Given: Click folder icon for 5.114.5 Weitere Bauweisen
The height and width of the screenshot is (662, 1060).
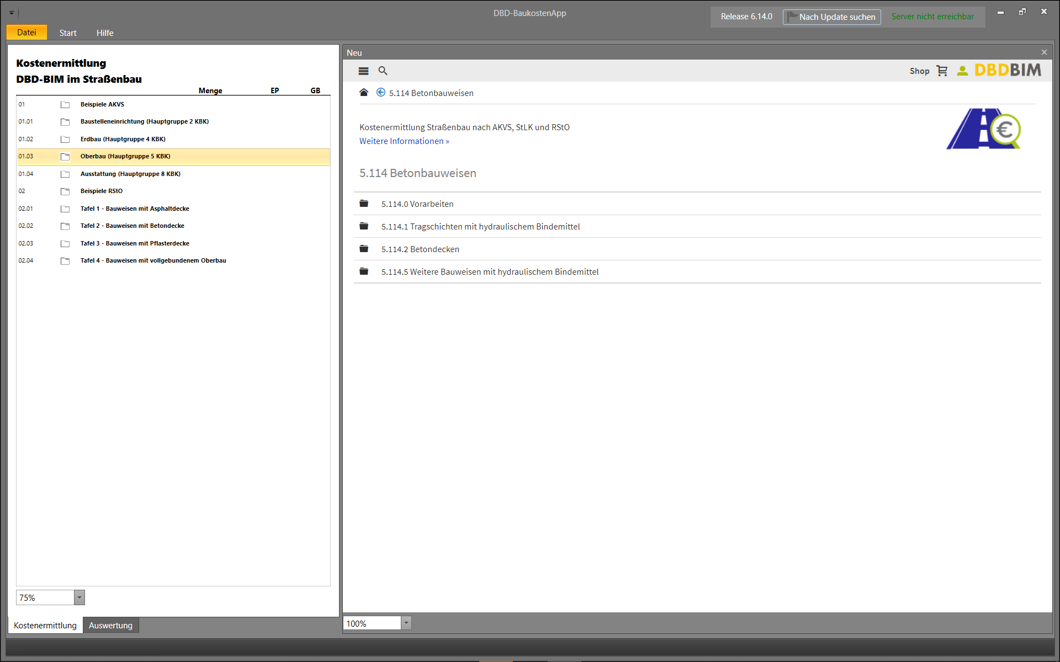Looking at the screenshot, I should click(x=364, y=271).
